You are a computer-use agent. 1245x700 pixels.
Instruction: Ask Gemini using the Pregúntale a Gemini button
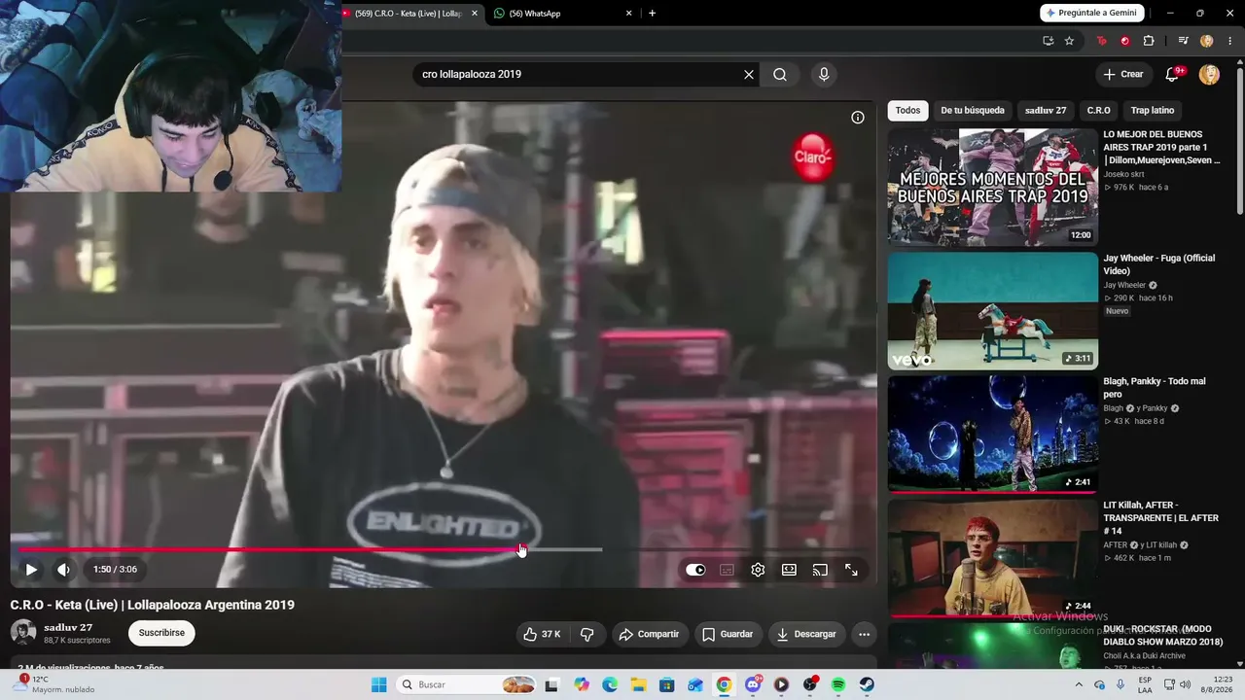point(1091,13)
